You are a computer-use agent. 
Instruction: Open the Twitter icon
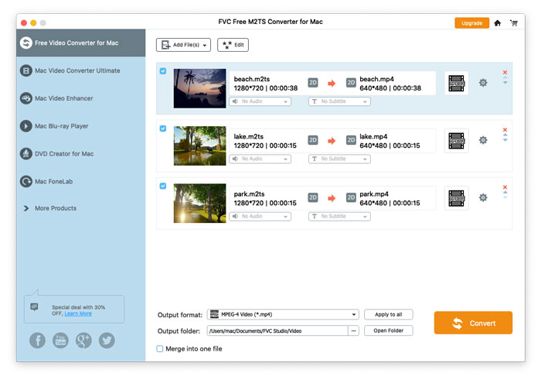pos(107,341)
